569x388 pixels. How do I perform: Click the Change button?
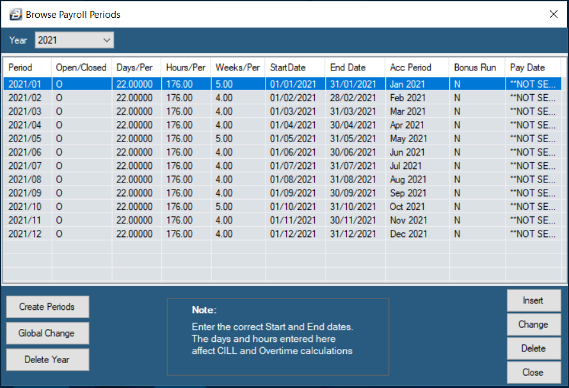(x=533, y=325)
